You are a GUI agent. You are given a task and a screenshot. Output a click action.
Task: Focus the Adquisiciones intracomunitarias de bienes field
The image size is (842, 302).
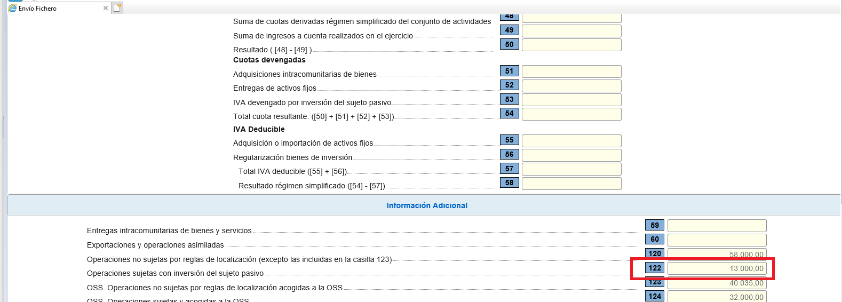click(571, 71)
